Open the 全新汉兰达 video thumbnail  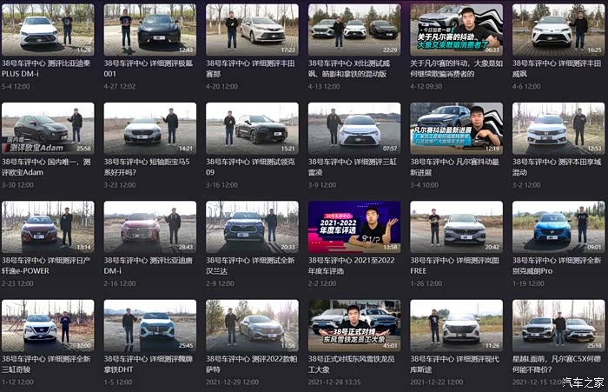pos(252,227)
